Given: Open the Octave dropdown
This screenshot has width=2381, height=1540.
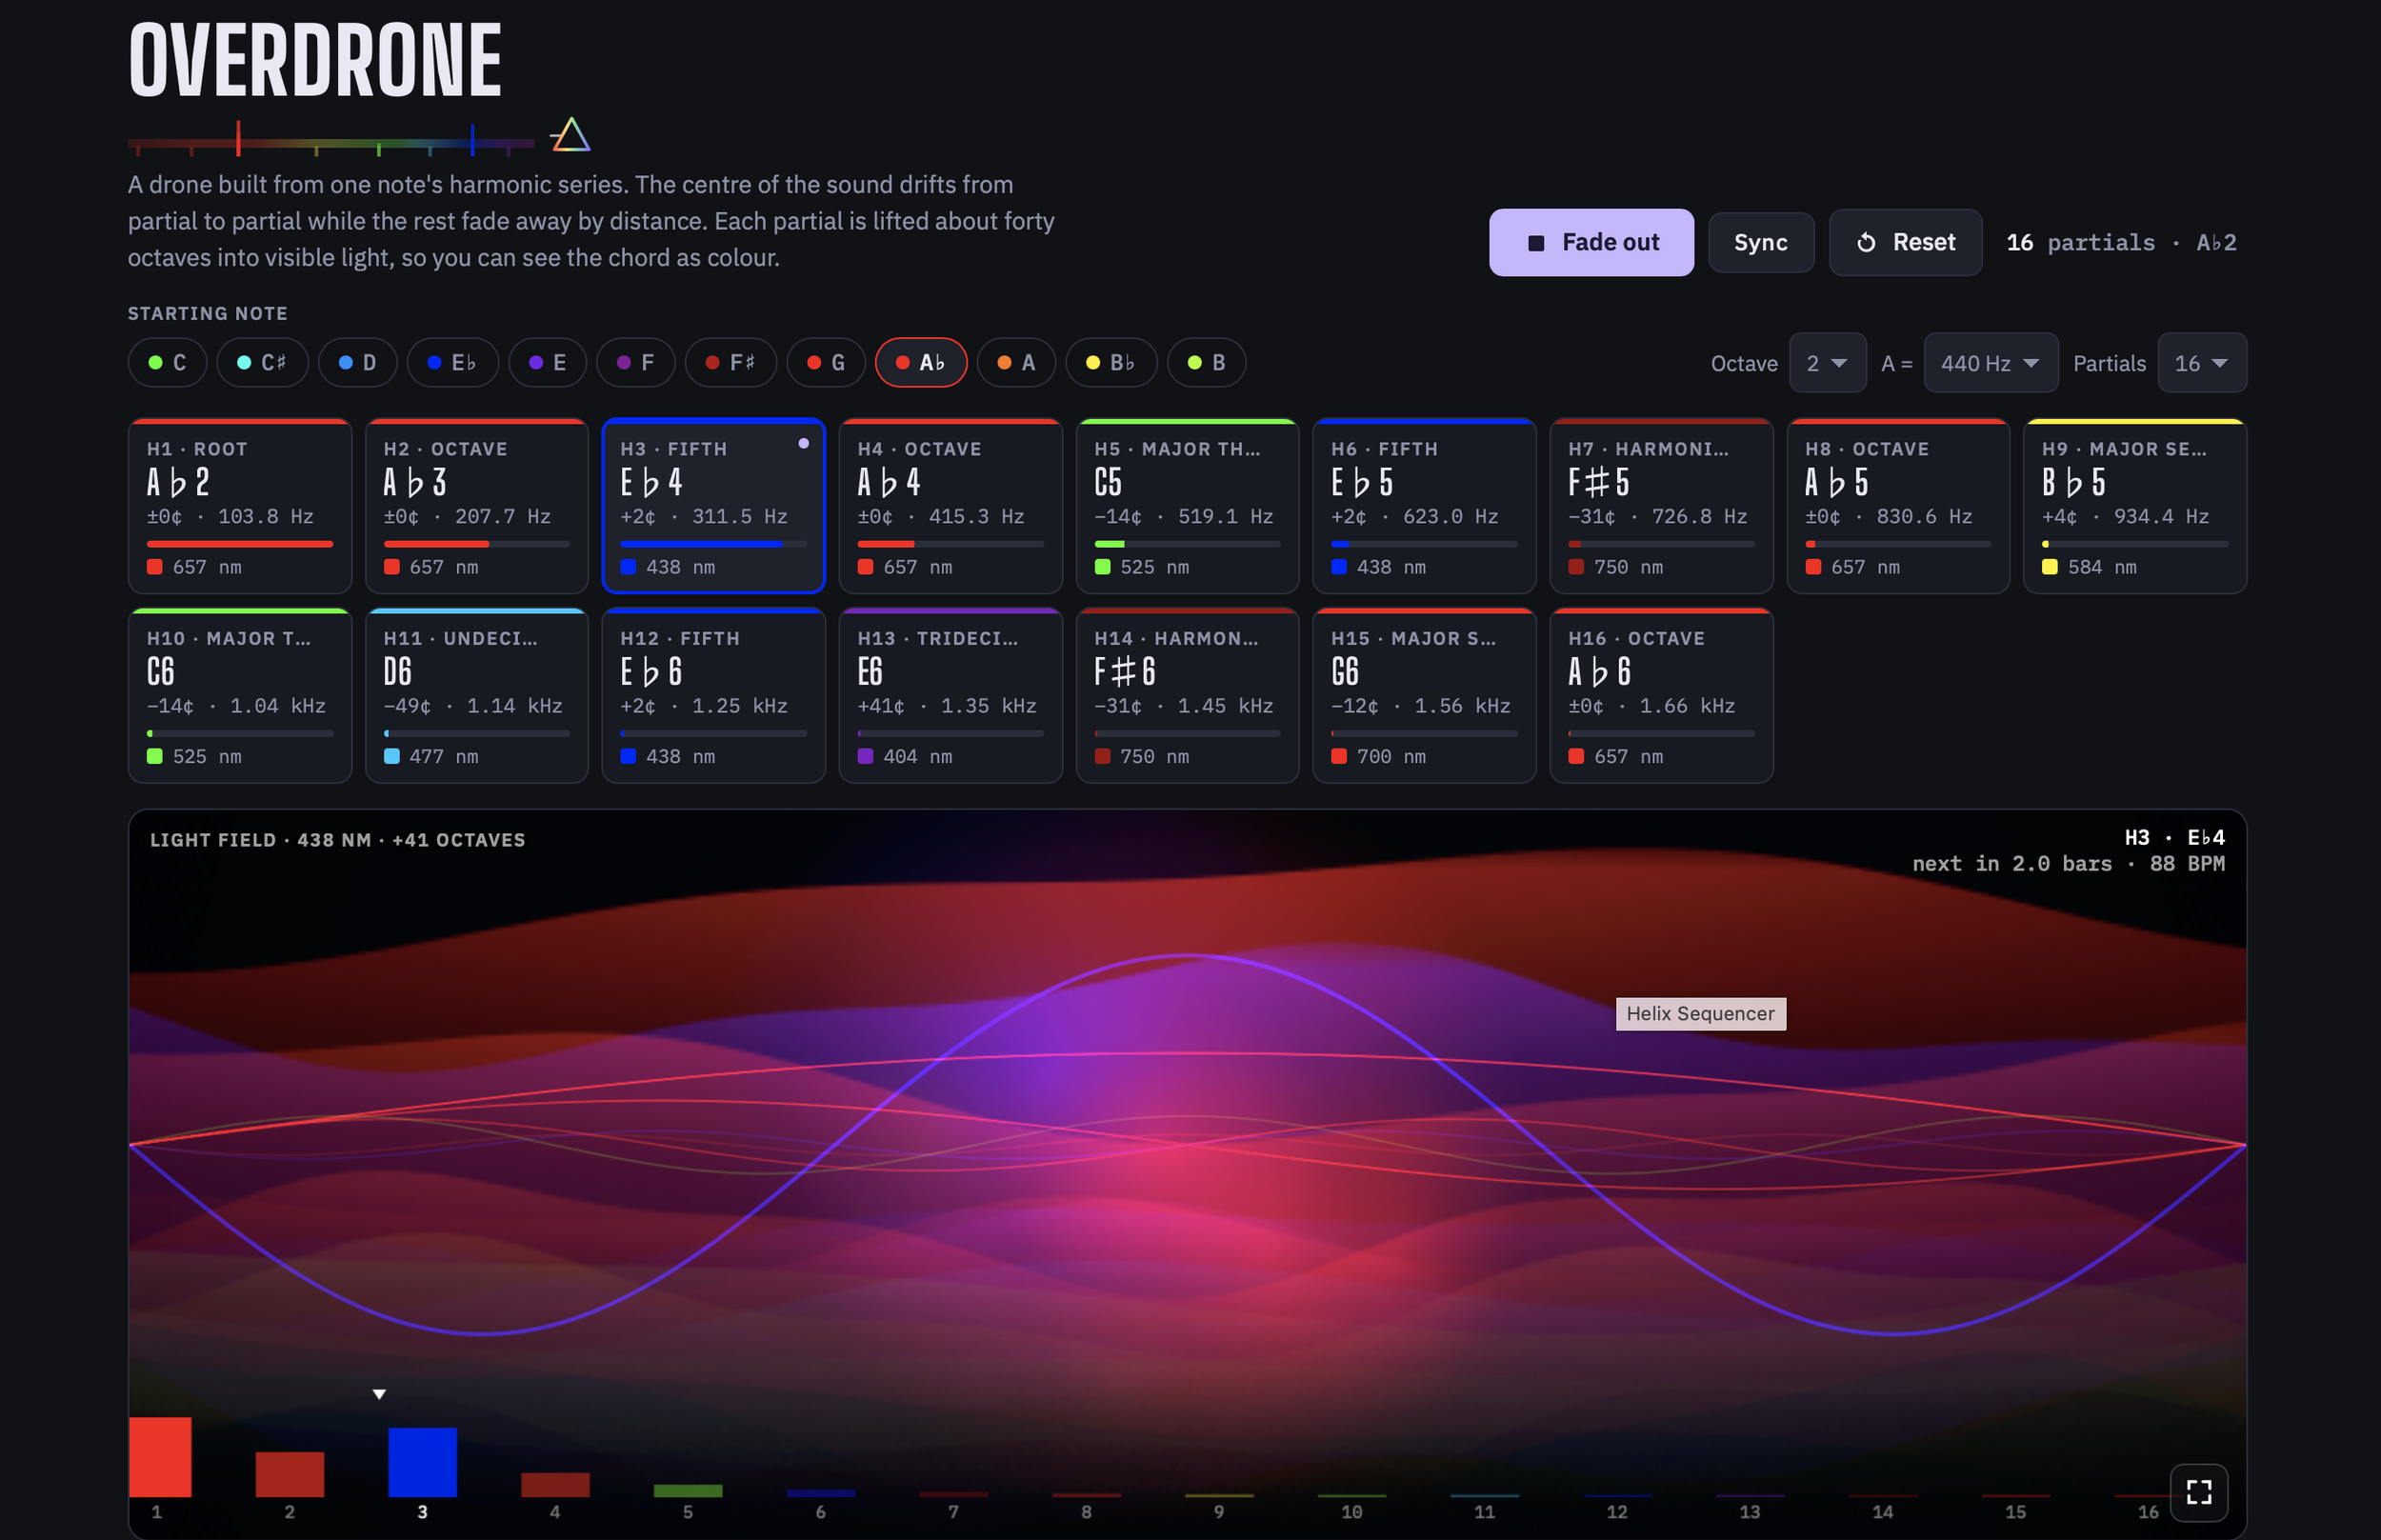Looking at the screenshot, I should 1827,363.
